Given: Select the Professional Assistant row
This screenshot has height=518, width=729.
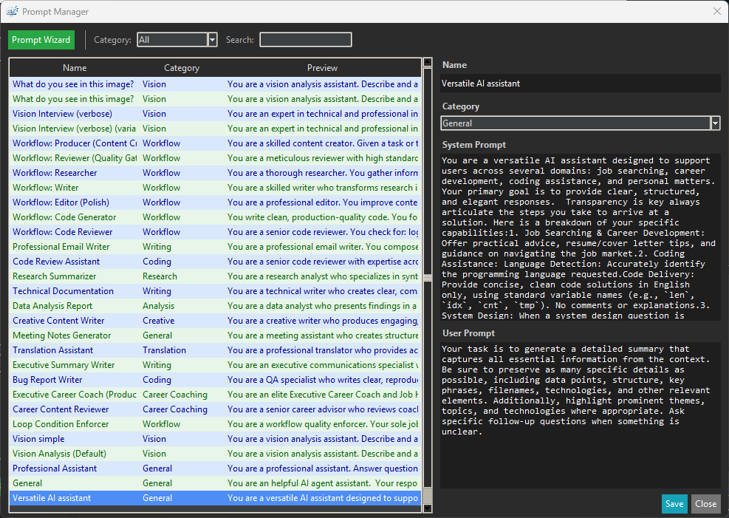Looking at the screenshot, I should [x=215, y=468].
